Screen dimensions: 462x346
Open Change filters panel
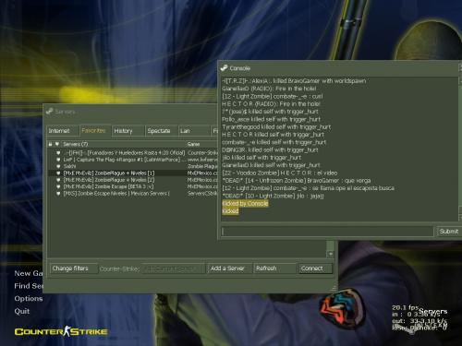point(73,268)
